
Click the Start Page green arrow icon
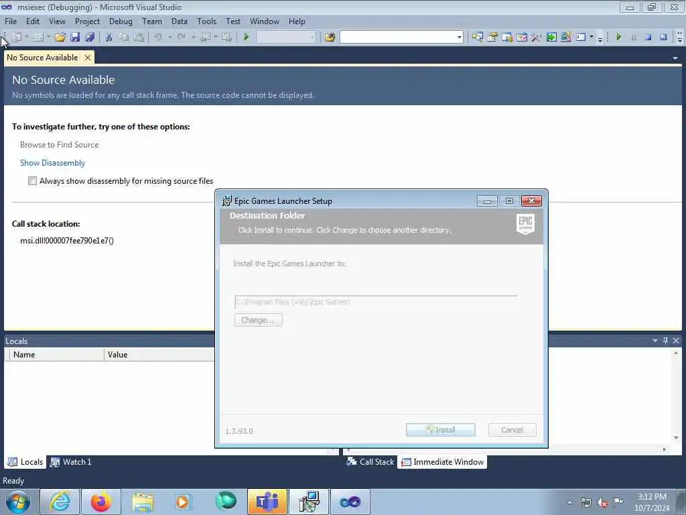point(551,38)
